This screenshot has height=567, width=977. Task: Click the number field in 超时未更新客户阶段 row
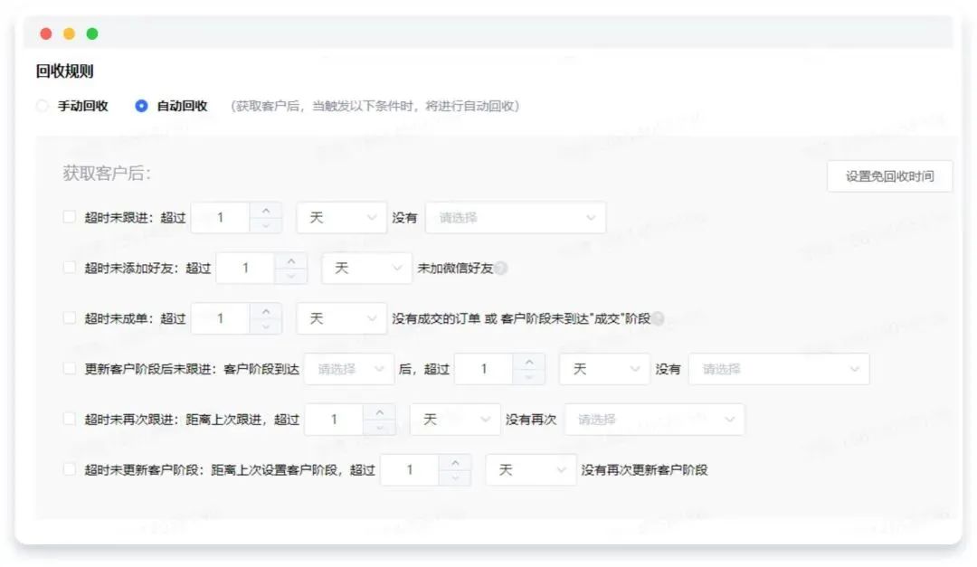pyautogui.click(x=410, y=470)
